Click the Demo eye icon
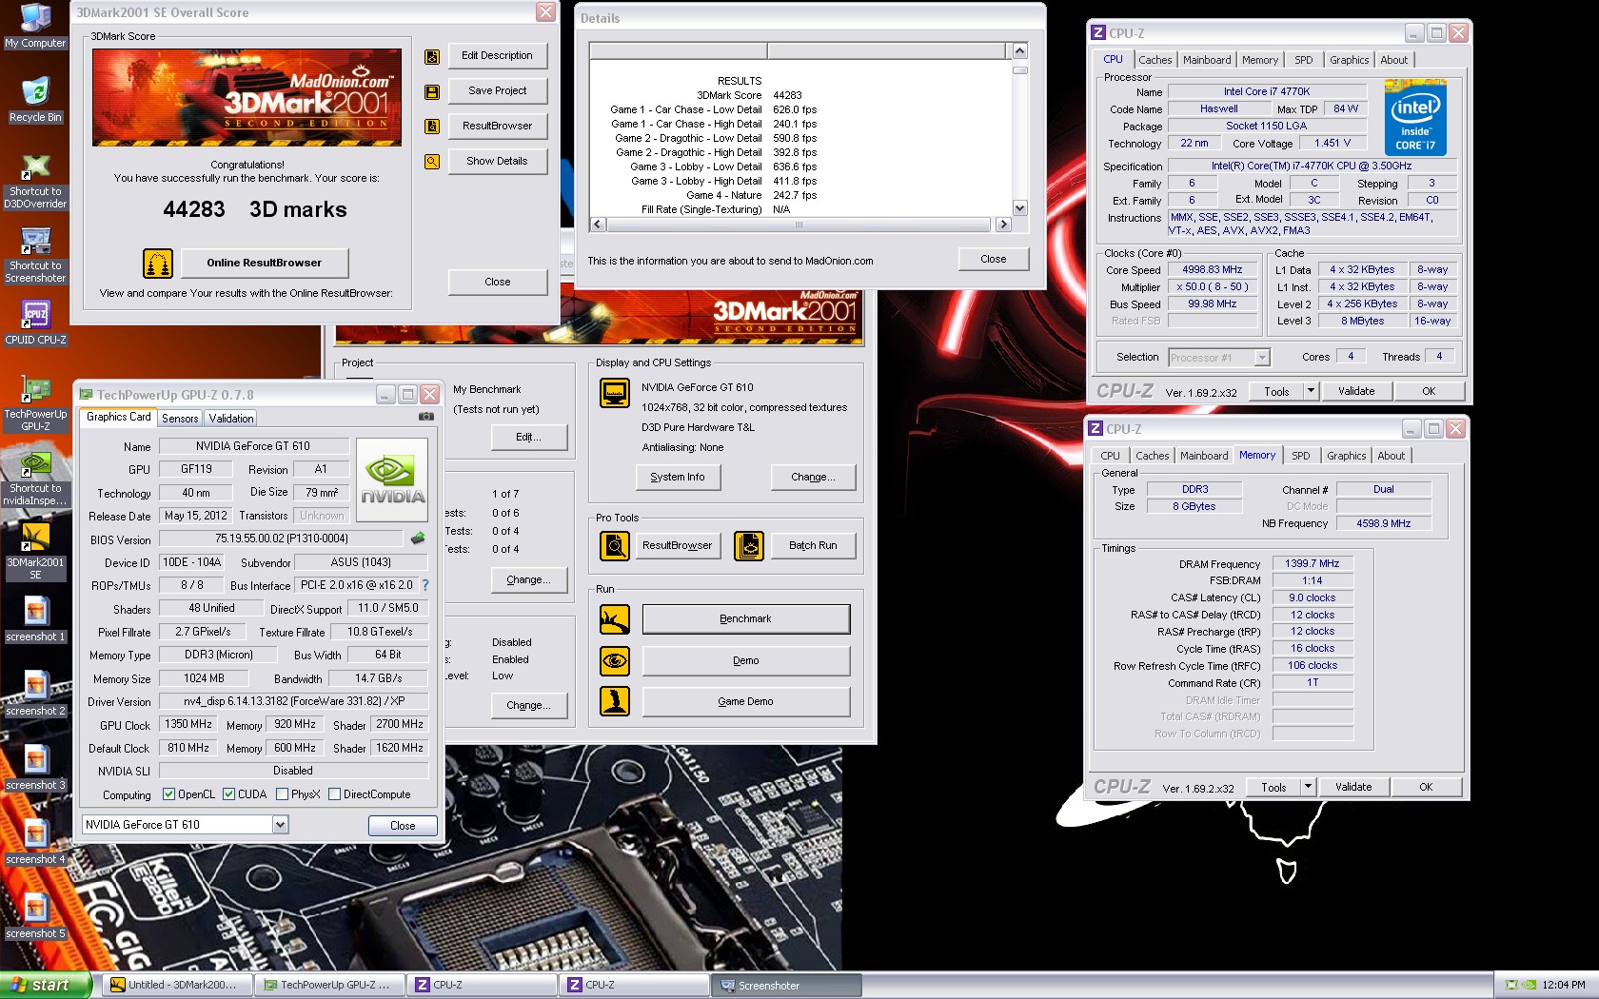 (615, 660)
